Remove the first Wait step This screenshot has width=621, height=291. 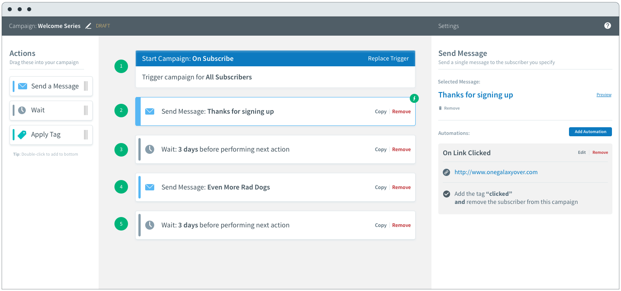tap(401, 149)
